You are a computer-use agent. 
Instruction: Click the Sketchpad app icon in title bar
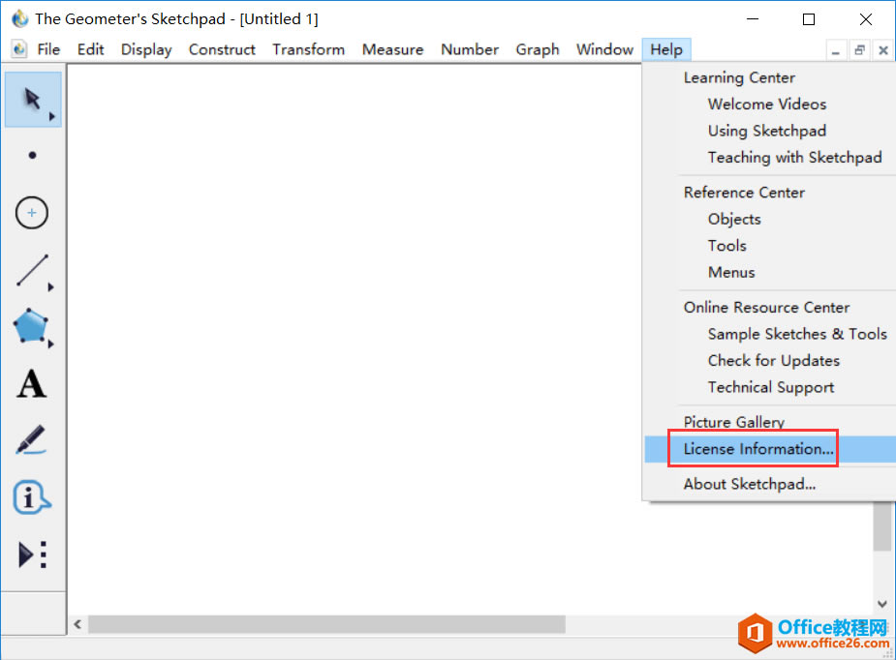[x=20, y=18]
